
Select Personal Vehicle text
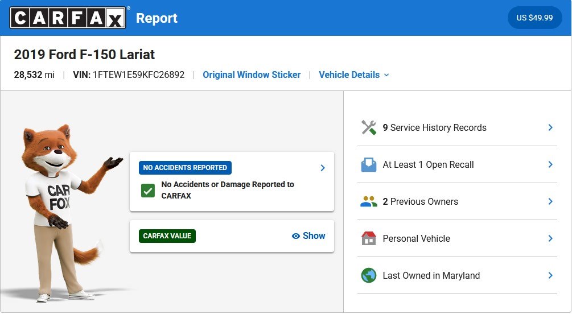(416, 238)
